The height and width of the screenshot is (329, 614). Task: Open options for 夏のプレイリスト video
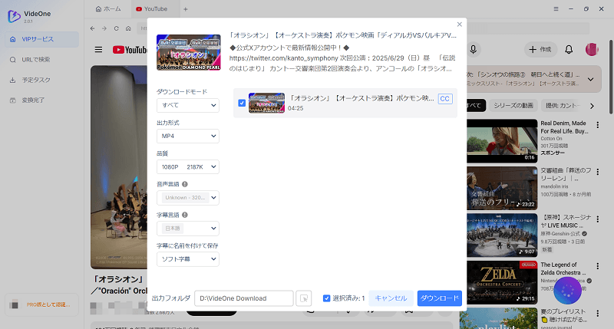click(x=598, y=314)
